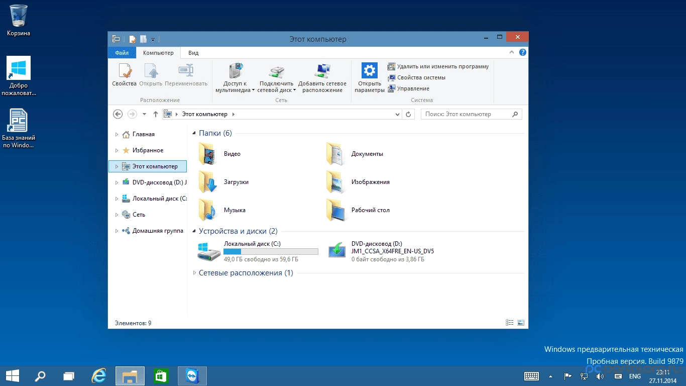Select the Музыка folder icon
The width and height of the screenshot is (686, 386).
pos(207,210)
